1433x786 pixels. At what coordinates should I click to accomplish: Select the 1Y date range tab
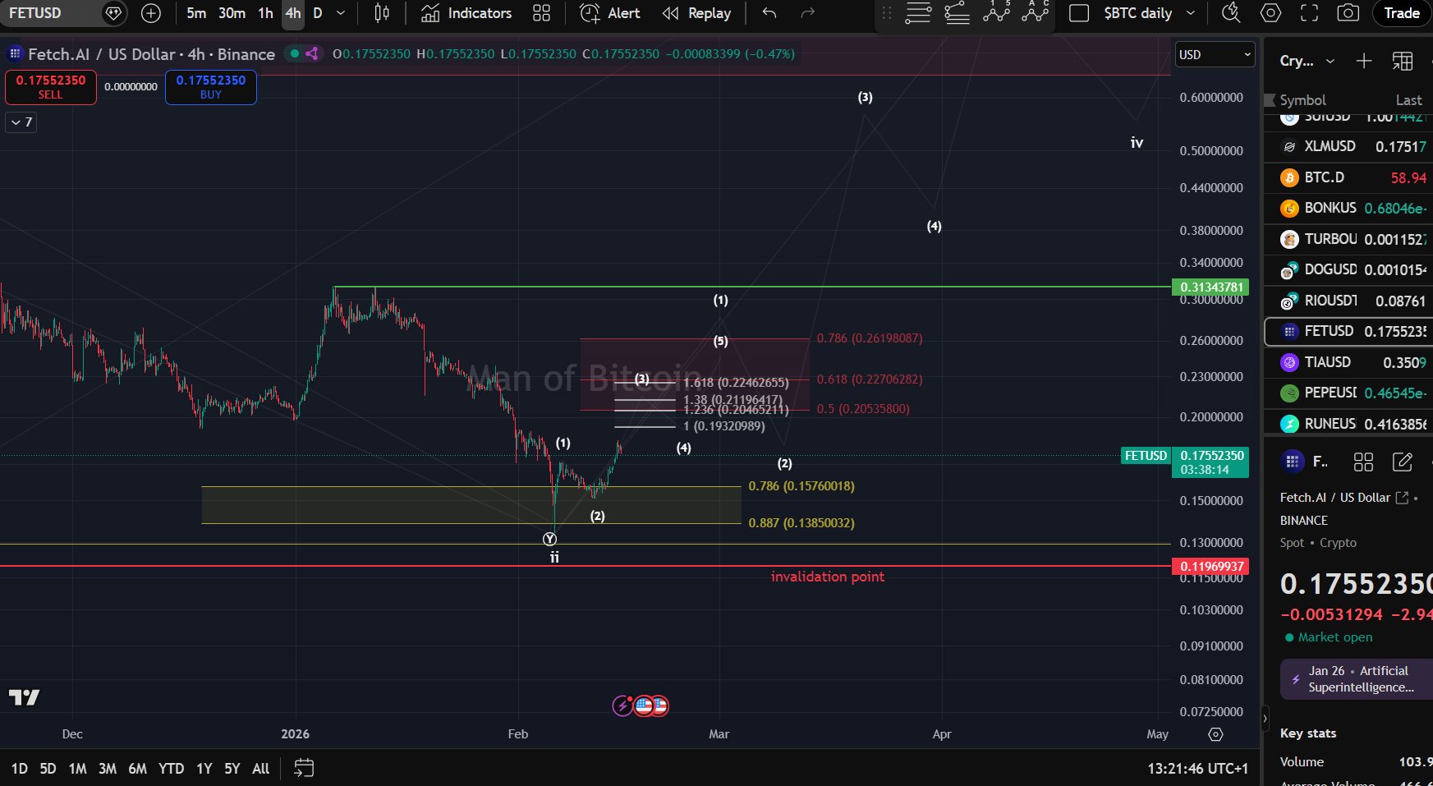point(204,769)
